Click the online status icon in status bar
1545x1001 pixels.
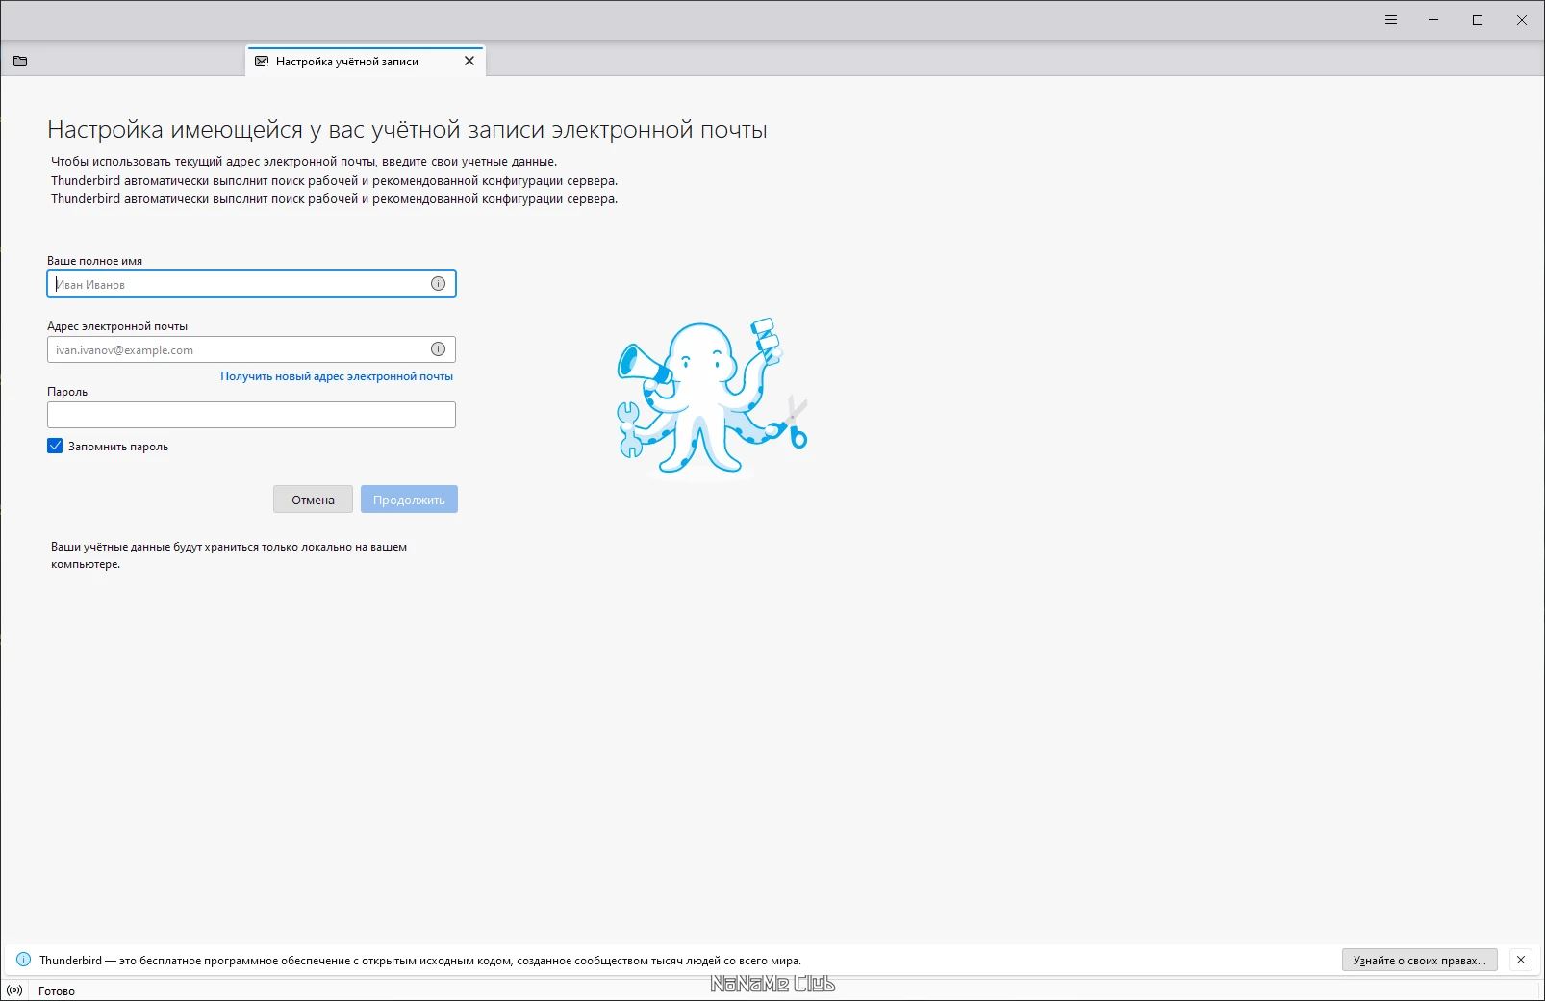(x=14, y=990)
